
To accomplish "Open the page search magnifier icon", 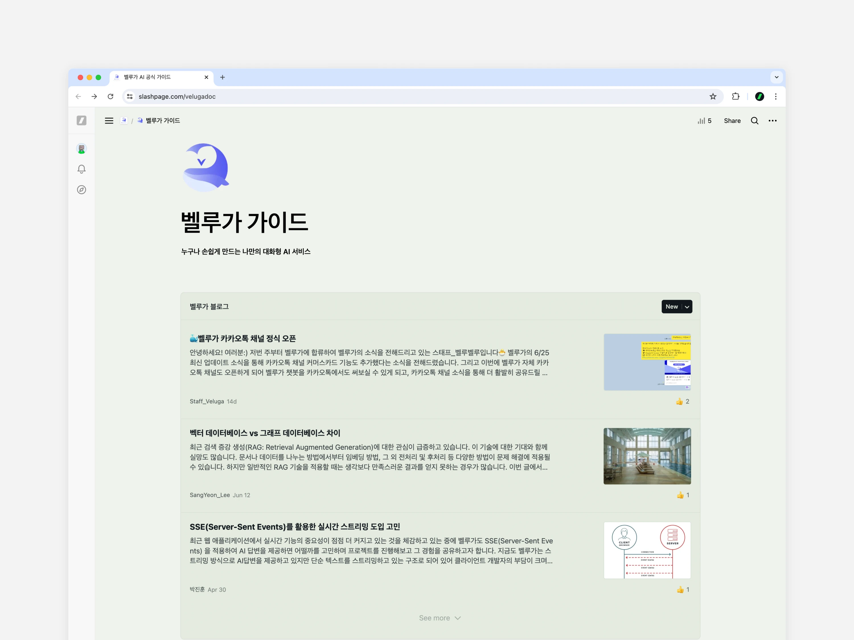I will (x=755, y=121).
